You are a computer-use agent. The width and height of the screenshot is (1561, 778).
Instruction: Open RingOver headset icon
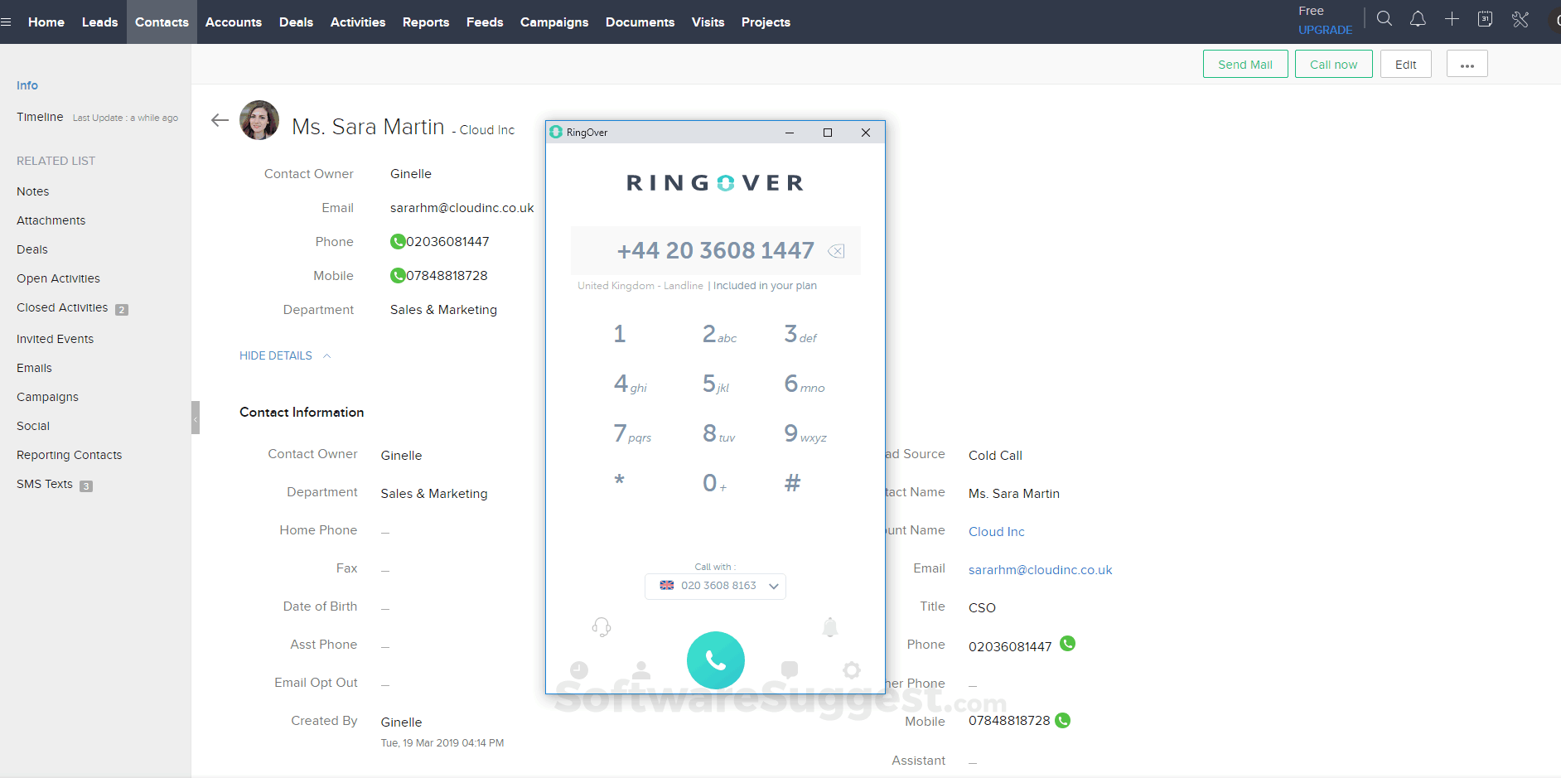click(602, 627)
